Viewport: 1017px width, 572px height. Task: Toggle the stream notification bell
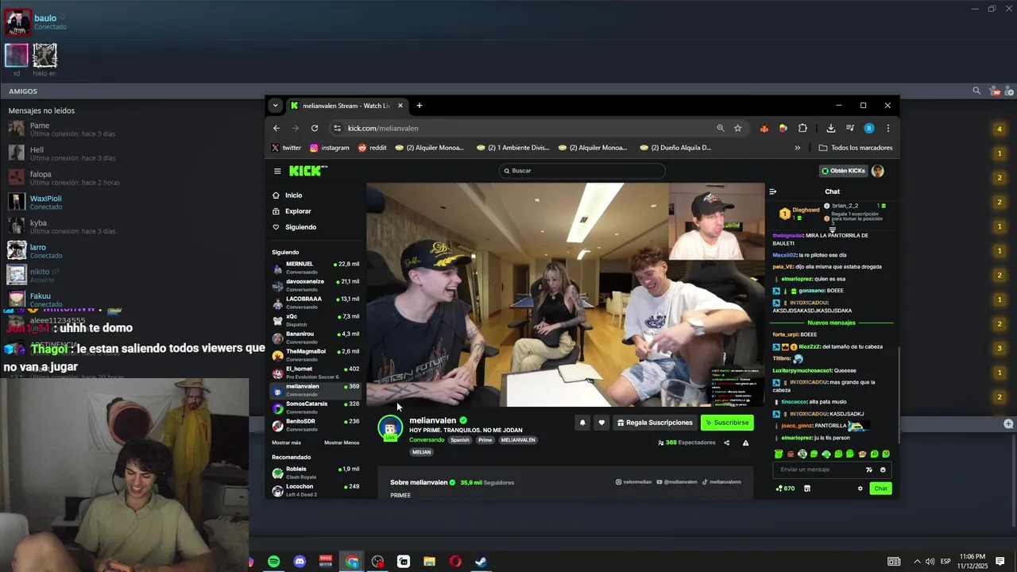point(582,423)
